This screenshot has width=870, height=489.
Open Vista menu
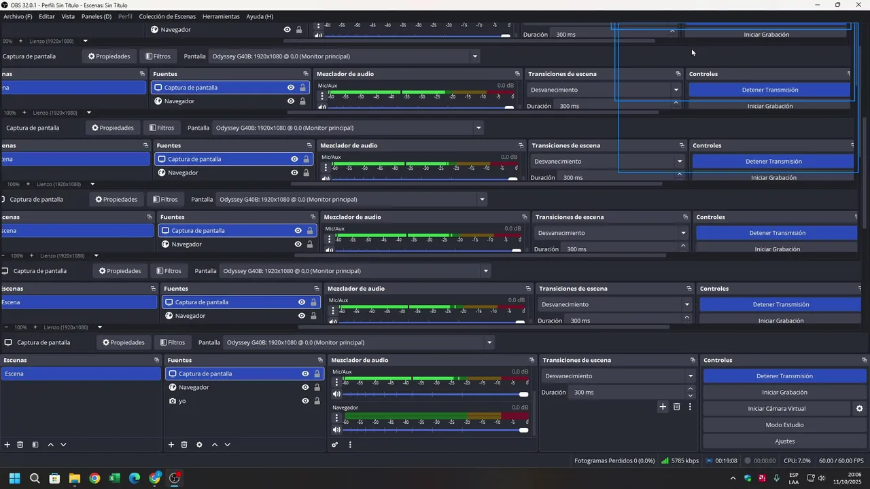(68, 16)
